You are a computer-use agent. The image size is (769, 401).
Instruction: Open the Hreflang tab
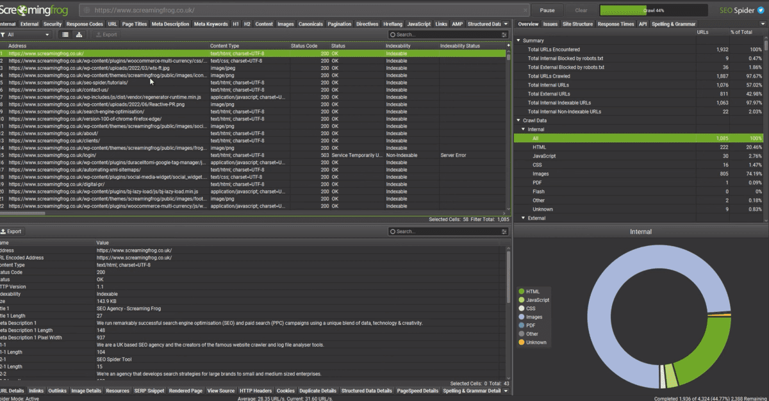click(393, 24)
